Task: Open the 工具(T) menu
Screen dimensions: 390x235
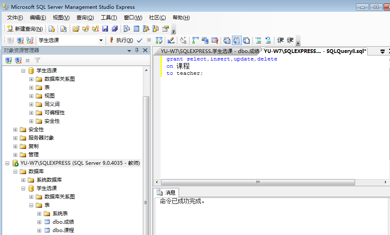Action: 109,18
